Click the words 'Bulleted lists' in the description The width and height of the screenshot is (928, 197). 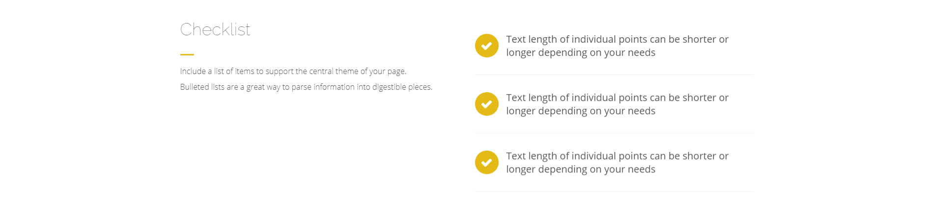click(202, 87)
